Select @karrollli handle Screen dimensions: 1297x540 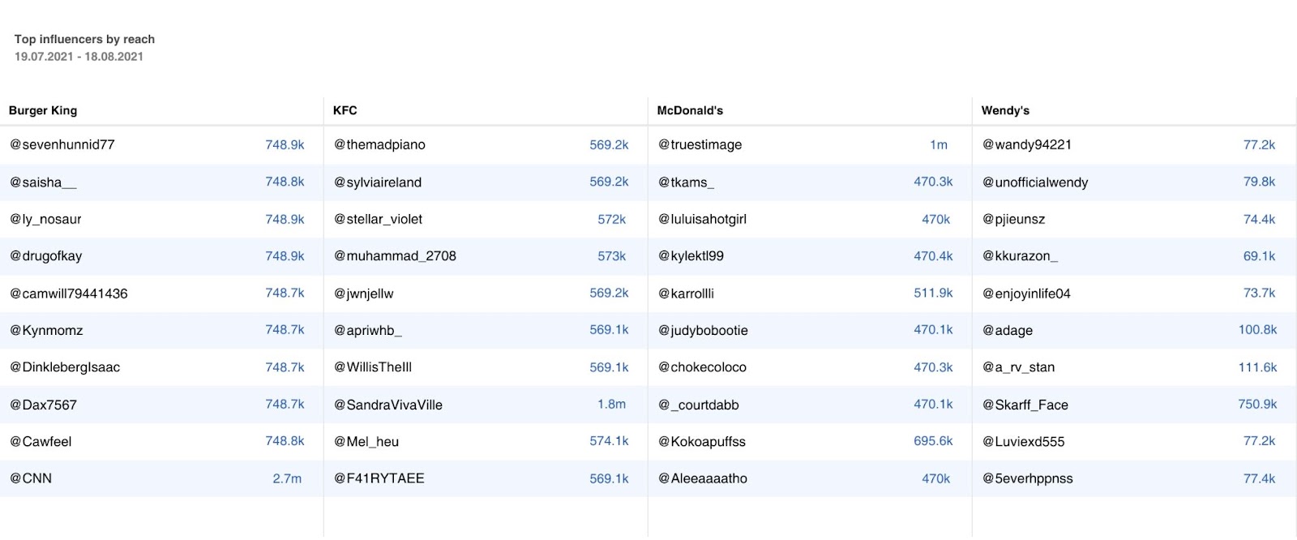click(687, 294)
